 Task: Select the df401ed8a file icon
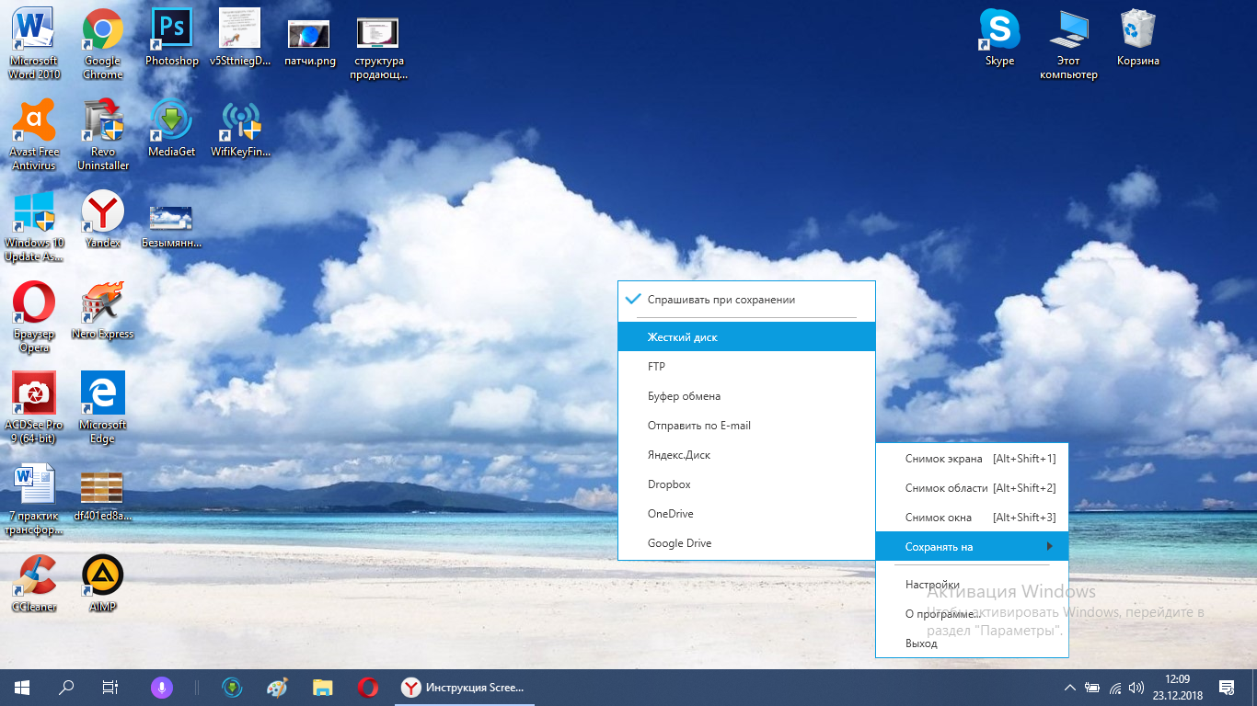click(x=103, y=496)
